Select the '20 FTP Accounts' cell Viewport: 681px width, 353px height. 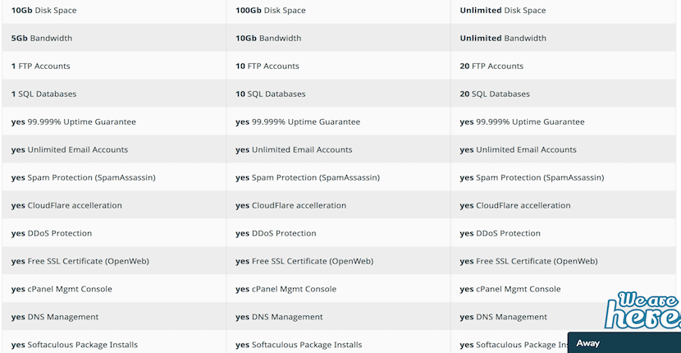(x=564, y=66)
